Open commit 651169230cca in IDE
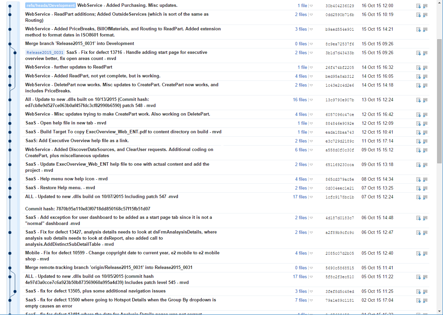 [425, 165]
